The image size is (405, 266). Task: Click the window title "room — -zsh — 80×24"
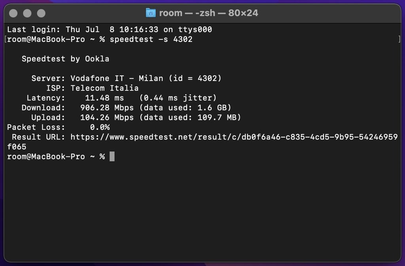(x=208, y=13)
